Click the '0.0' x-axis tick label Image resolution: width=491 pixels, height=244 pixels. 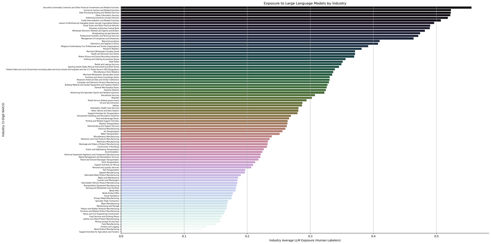point(121,236)
